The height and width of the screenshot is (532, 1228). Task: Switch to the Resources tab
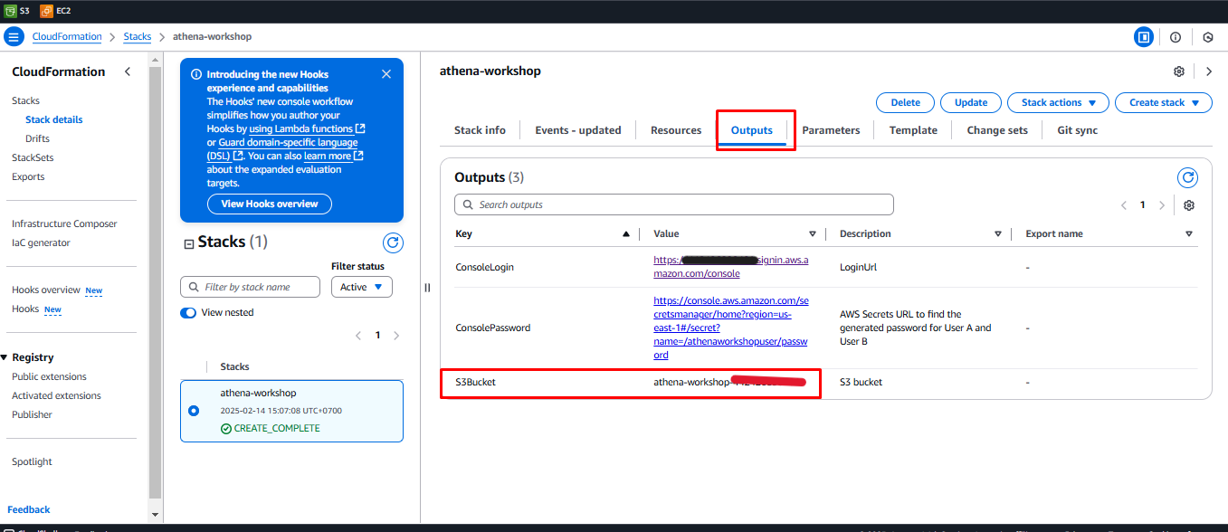point(676,130)
